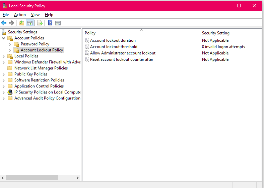Toggle Show/Hide Action Pane toolbar icon
The image size is (264, 188).
click(x=58, y=23)
